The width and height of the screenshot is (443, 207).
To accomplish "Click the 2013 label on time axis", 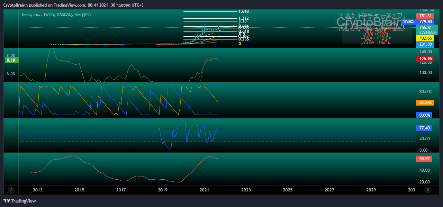I will coord(37,190).
